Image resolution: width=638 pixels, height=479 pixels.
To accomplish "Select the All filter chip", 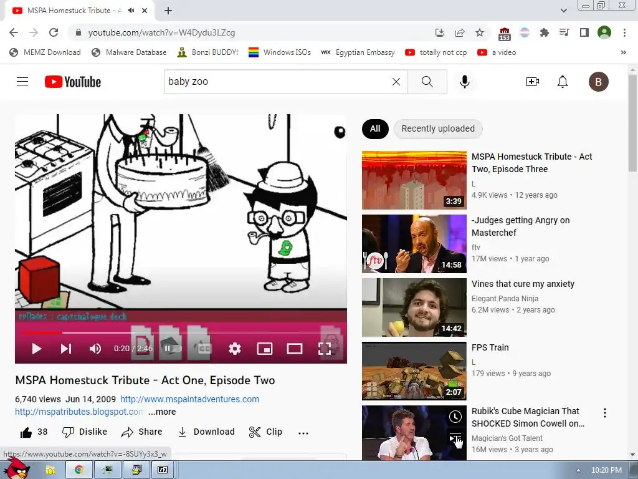I will 375,128.
